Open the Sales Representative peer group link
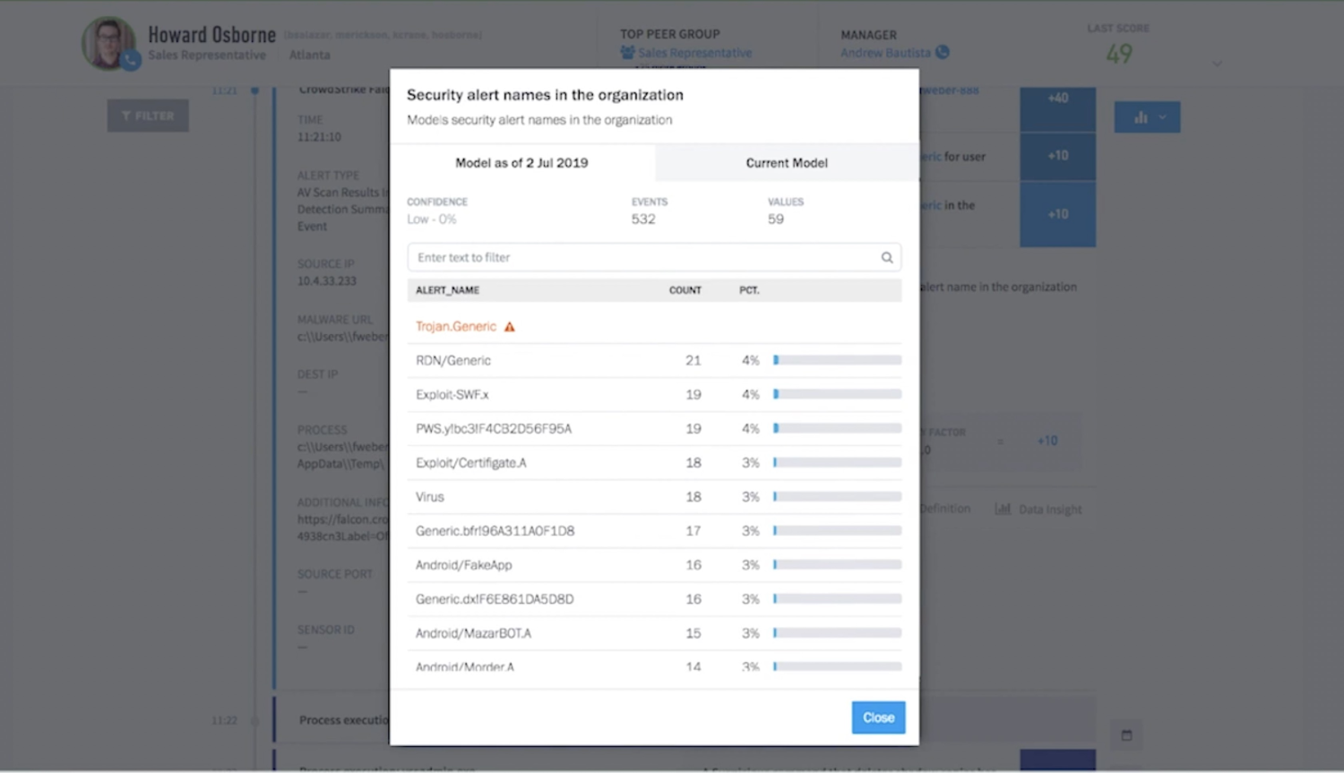The height and width of the screenshot is (773, 1344). (694, 53)
